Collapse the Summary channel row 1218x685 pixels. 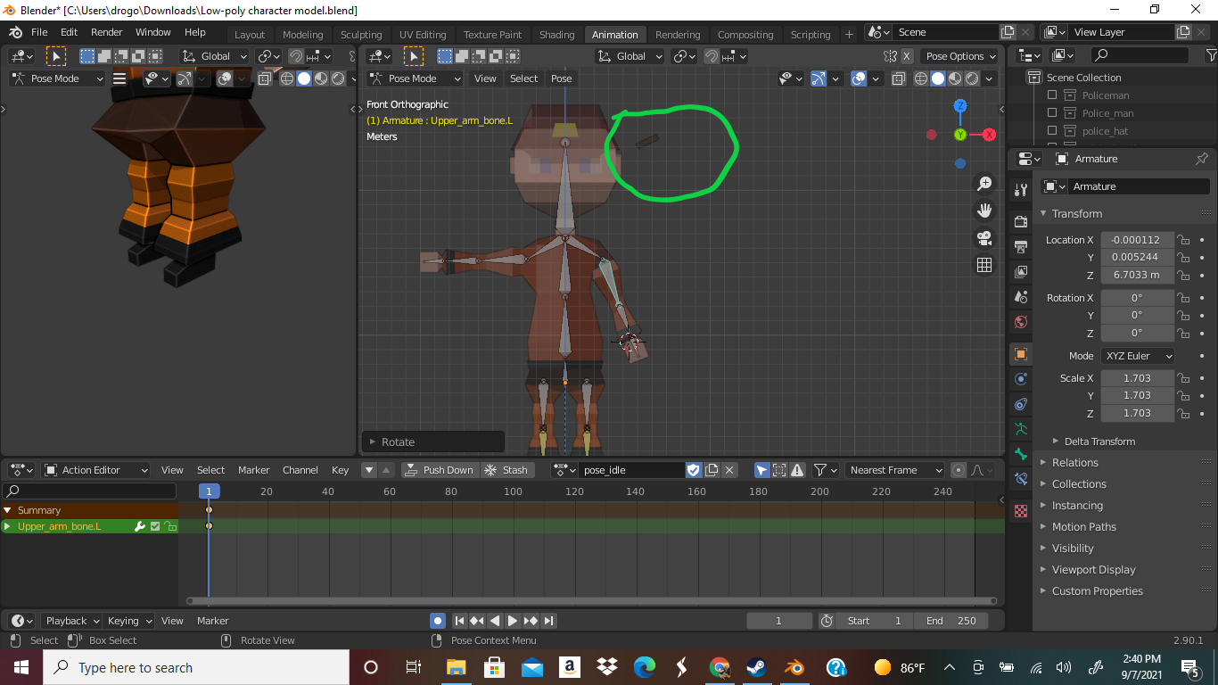point(7,510)
